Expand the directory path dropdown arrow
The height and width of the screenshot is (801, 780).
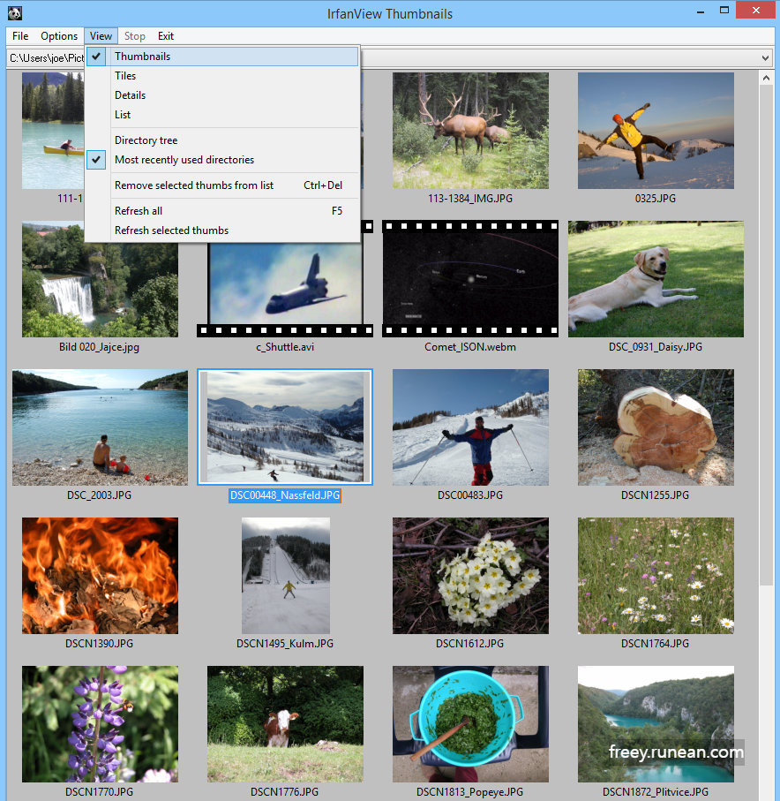pos(765,57)
